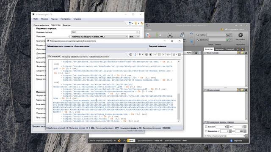Click the grayed save icon after checkmark
271x152 pixels.
pos(159,54)
